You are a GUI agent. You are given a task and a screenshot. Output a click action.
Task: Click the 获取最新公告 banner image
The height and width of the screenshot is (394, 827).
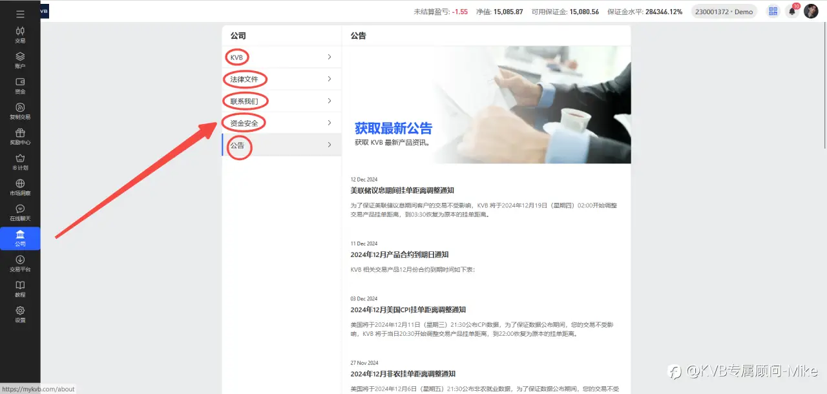pos(487,105)
